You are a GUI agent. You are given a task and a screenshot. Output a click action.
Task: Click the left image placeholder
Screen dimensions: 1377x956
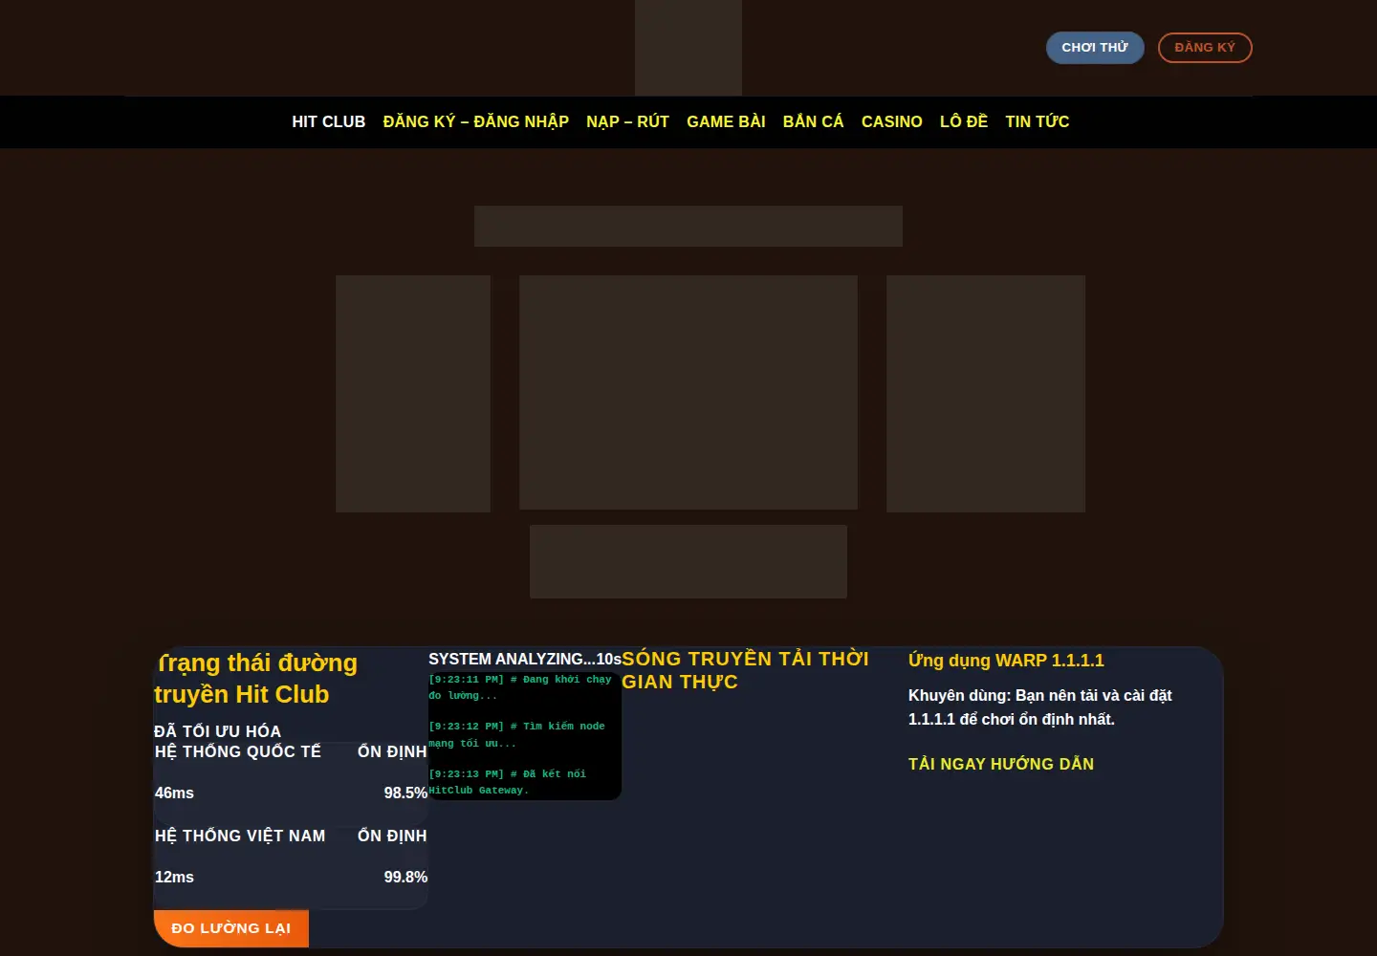click(413, 394)
